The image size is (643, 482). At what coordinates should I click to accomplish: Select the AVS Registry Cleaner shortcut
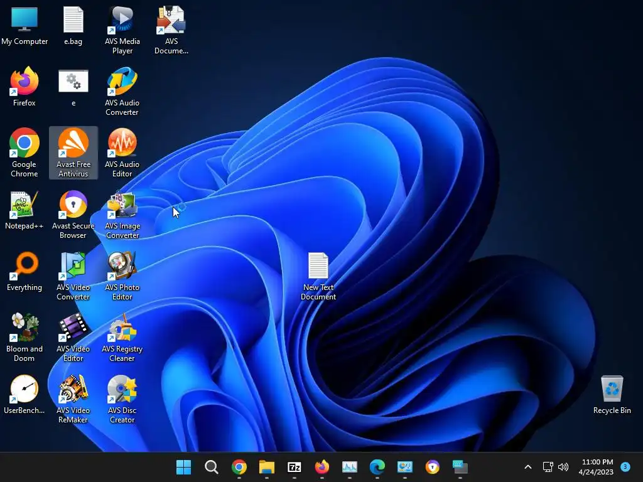122,337
